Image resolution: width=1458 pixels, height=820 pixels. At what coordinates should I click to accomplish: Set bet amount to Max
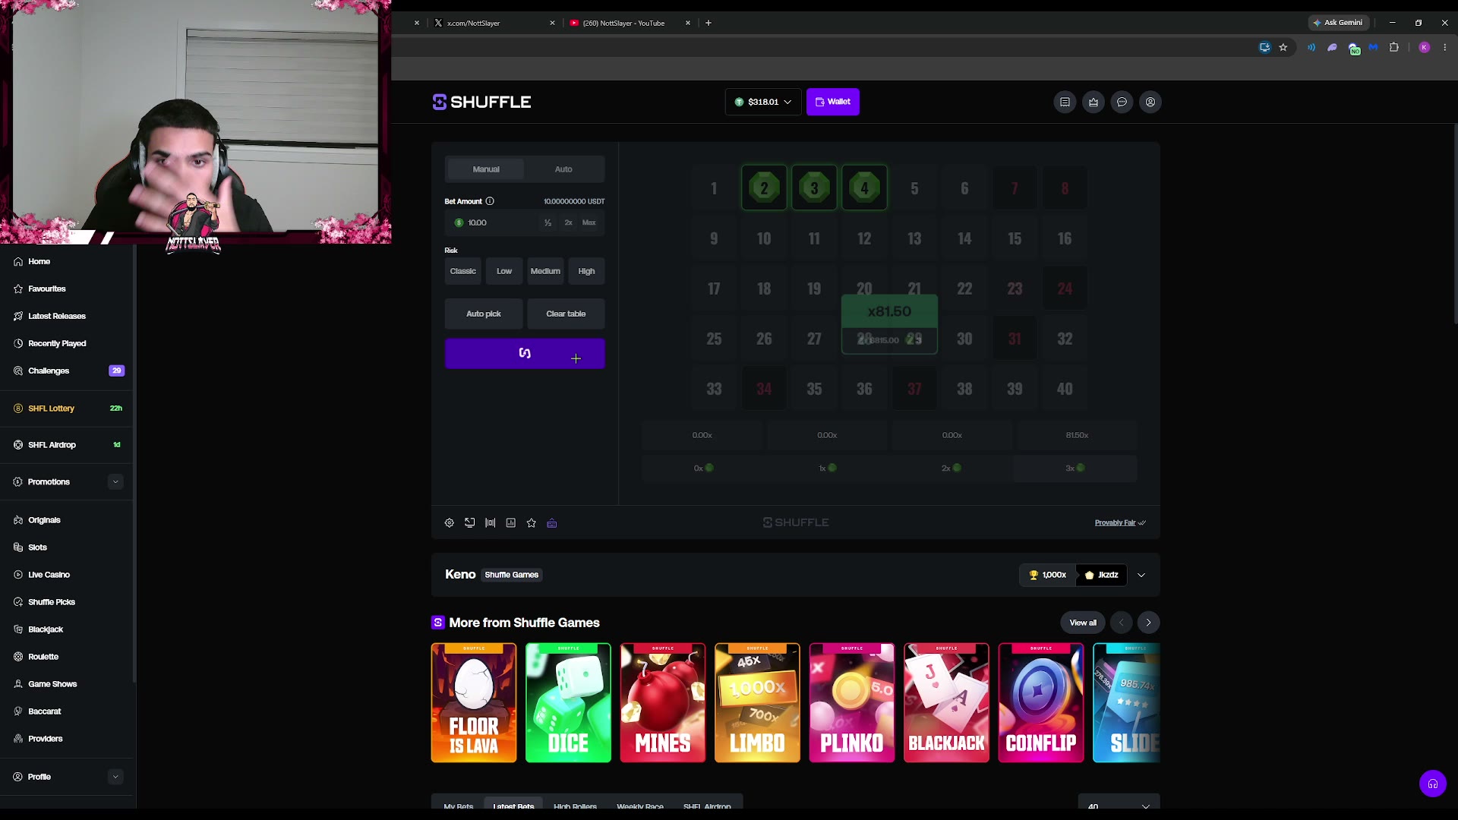click(589, 222)
